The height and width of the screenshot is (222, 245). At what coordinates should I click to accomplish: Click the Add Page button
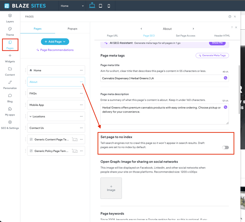[x=55, y=42]
